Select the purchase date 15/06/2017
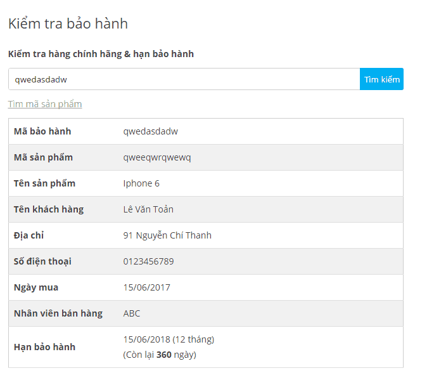The height and width of the screenshot is (380, 434). pos(147,287)
